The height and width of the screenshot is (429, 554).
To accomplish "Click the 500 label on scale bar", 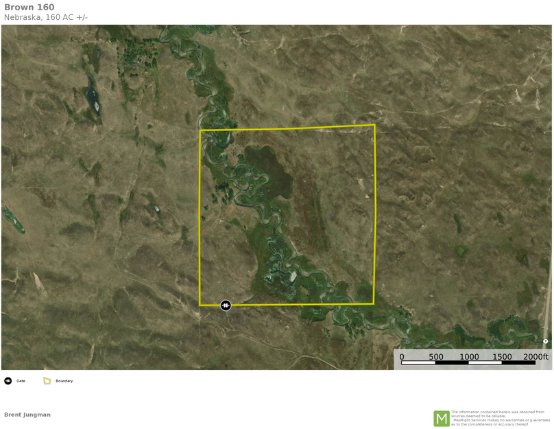I will (436, 357).
